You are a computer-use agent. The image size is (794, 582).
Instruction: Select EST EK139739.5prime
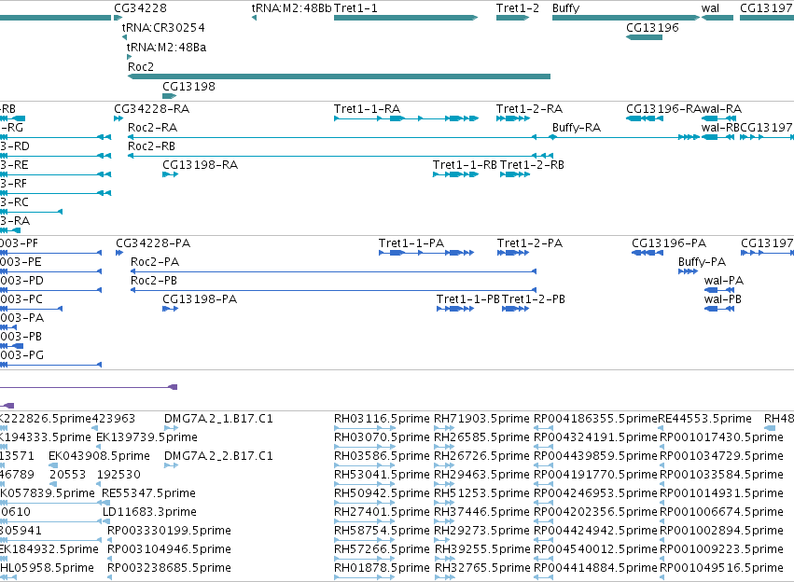146,437
